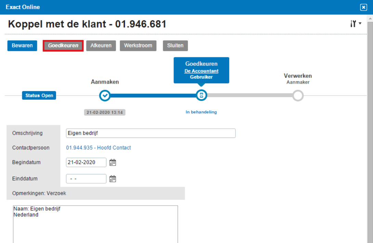This screenshot has height=243, width=373.
Task: Focus the Einddatum date field
Action: tap(86, 178)
